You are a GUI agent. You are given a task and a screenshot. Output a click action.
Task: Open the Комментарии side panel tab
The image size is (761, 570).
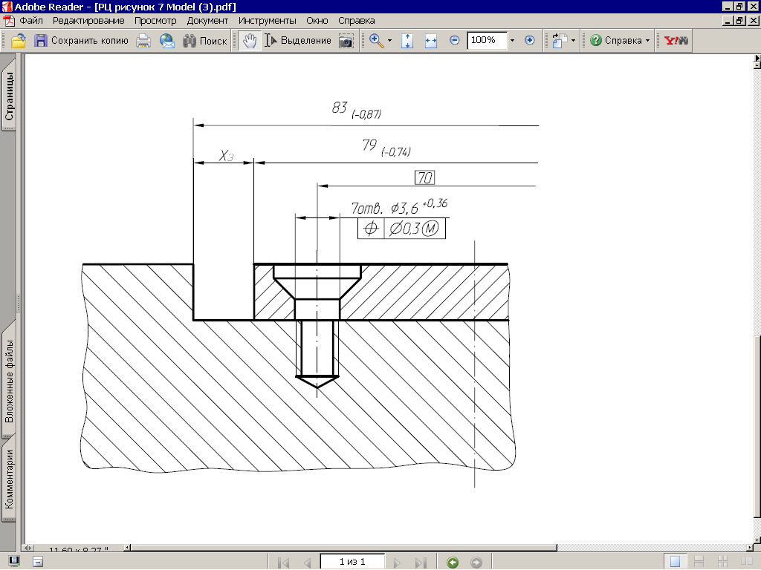9,479
